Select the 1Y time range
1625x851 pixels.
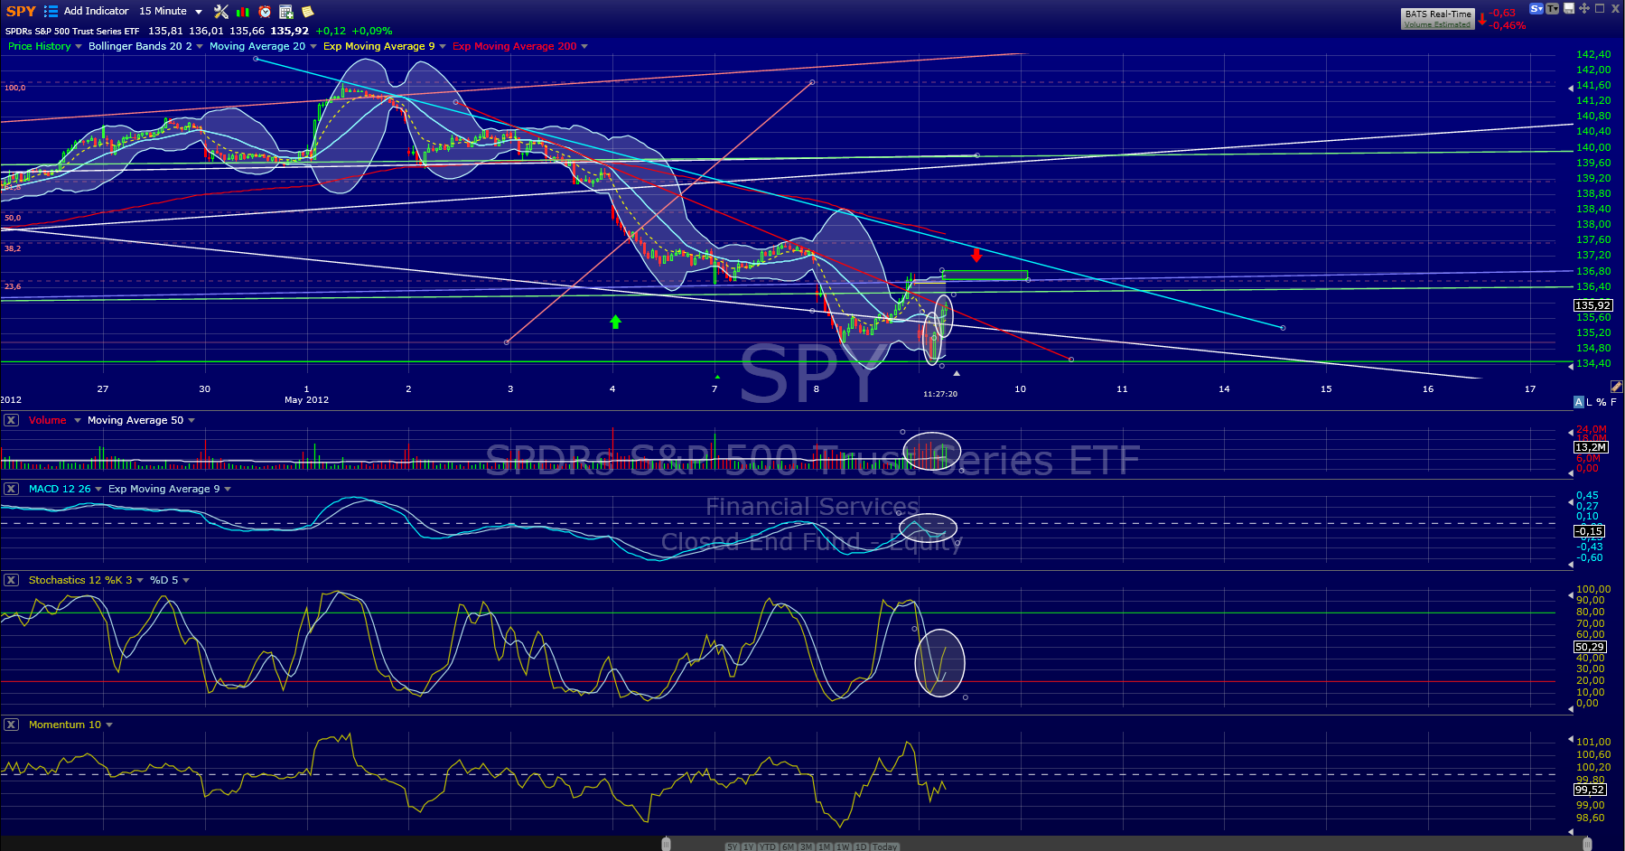point(749,846)
